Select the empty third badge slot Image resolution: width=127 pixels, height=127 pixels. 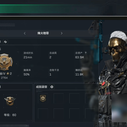pos(74,98)
